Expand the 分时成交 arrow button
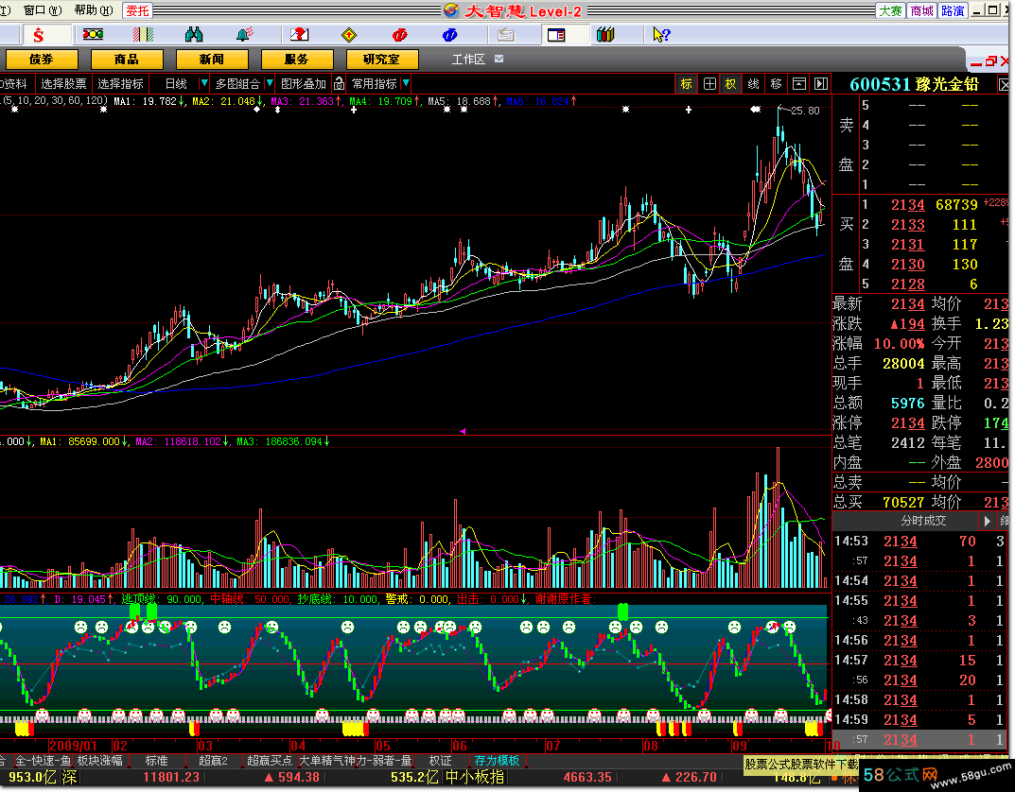The image size is (1015, 792). click(987, 521)
